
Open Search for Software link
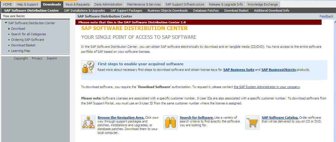(197, 118)
